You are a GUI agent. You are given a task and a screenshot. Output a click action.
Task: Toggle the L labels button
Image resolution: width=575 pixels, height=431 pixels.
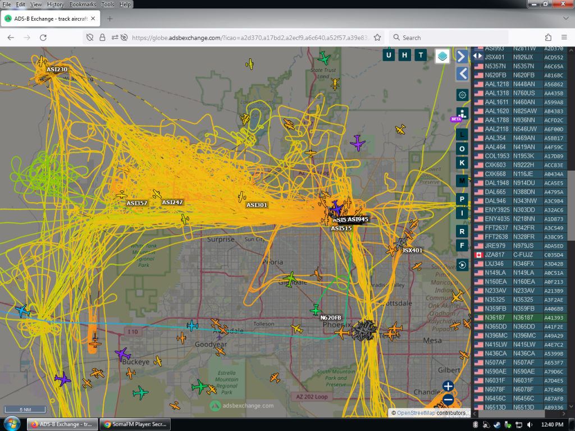[x=462, y=135]
